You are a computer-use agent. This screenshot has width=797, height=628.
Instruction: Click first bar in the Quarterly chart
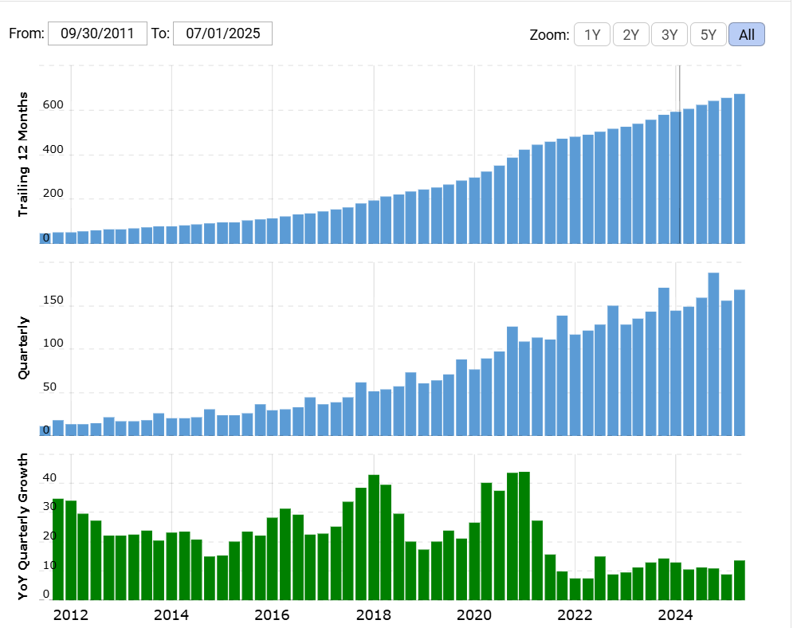[x=45, y=430]
